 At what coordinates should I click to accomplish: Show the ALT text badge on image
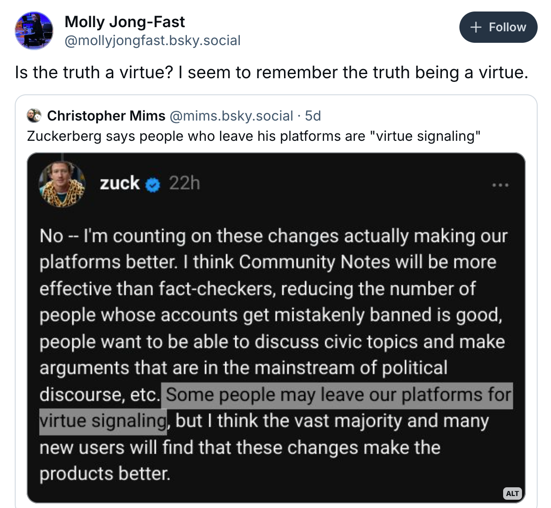(x=512, y=493)
